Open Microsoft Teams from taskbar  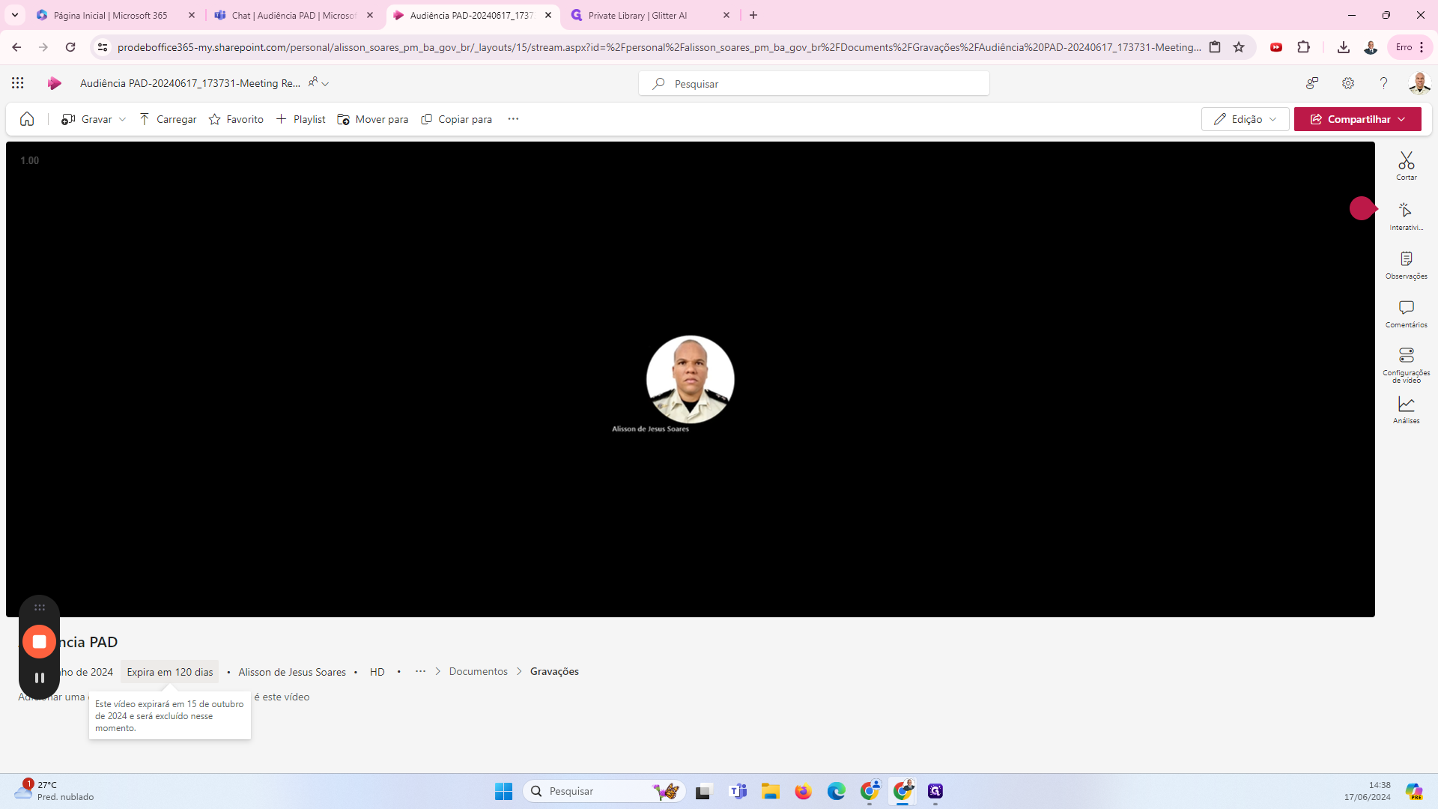click(x=738, y=791)
